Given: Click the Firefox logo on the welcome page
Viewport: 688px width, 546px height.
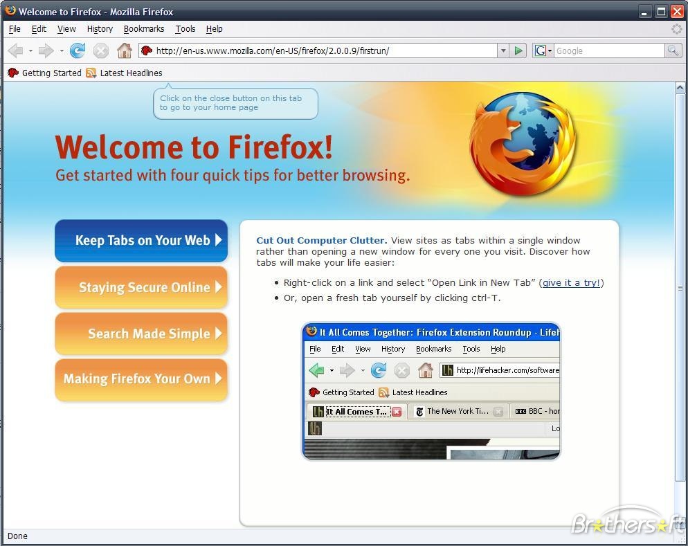Looking at the screenshot, I should pos(523,143).
